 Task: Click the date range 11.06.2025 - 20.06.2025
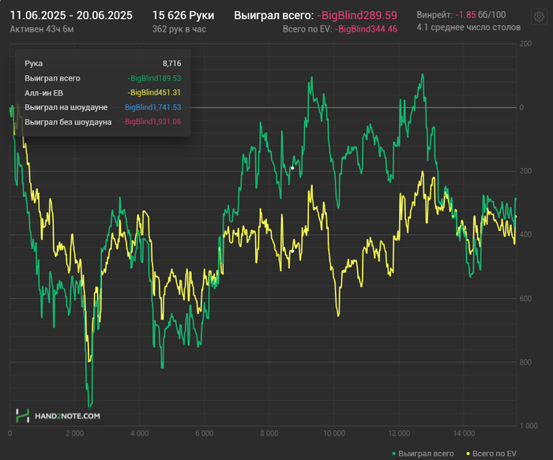coord(71,15)
